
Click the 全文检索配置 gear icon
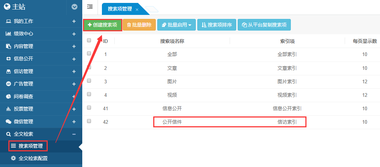(13, 158)
